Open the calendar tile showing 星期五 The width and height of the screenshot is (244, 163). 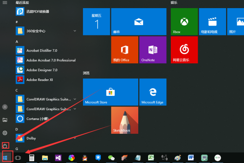coord(96,22)
